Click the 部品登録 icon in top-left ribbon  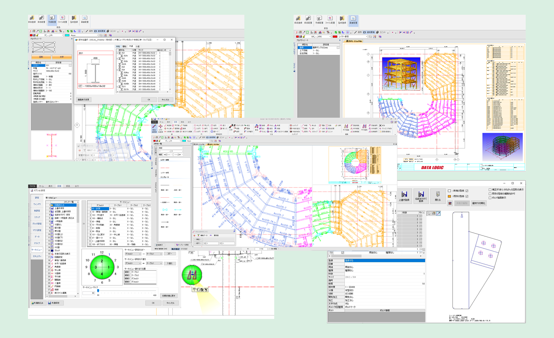pyautogui.click(x=32, y=19)
